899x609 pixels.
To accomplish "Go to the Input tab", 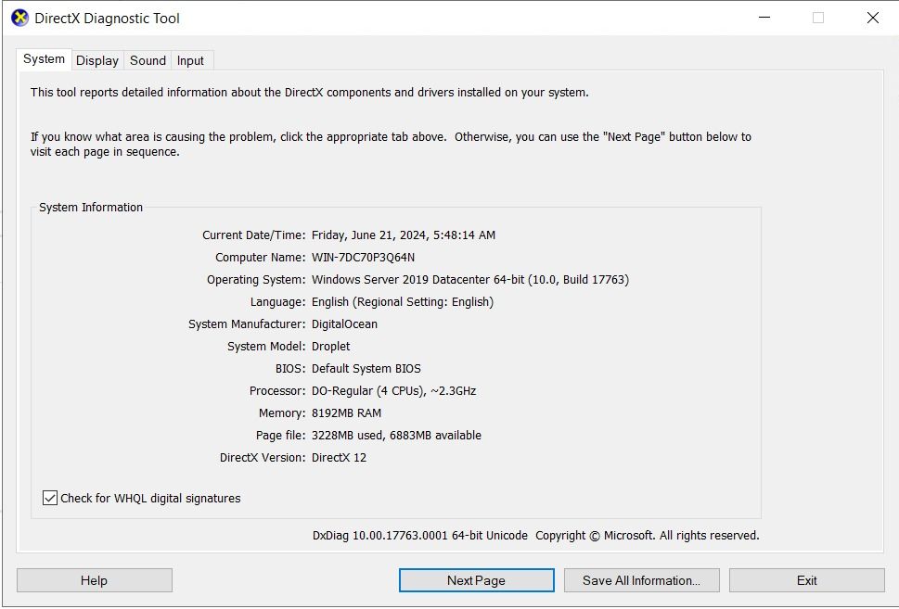I will (190, 60).
